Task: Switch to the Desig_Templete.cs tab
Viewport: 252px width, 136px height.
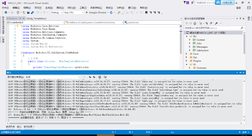Action: 36,18
